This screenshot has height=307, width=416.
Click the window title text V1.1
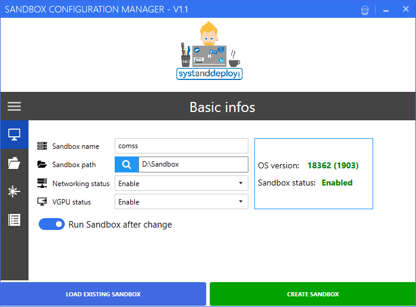[181, 9]
